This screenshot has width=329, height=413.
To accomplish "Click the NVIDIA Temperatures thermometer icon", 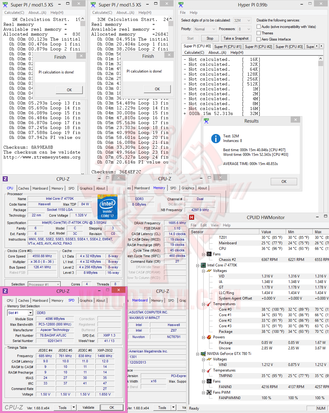I will coord(209,370).
